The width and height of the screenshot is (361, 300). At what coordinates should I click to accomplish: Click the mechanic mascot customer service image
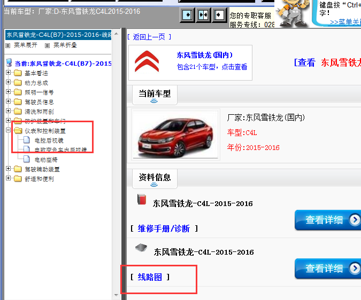click(293, 13)
